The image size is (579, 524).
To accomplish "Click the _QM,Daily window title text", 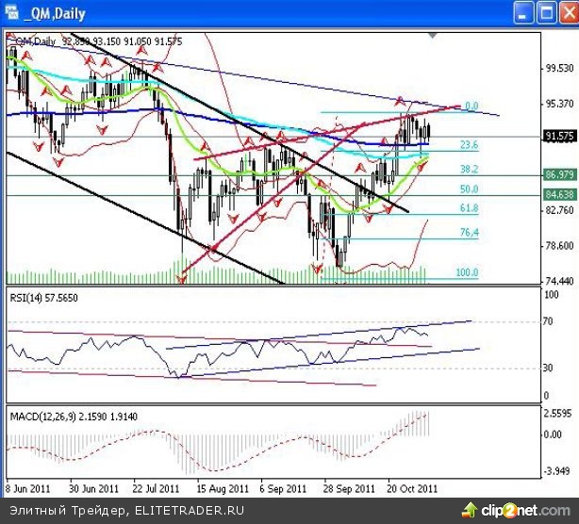I will (53, 12).
